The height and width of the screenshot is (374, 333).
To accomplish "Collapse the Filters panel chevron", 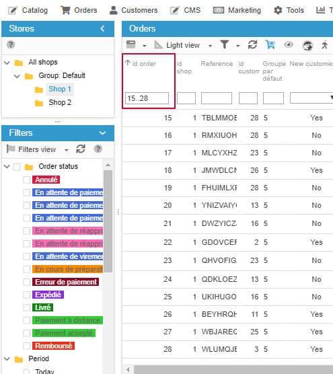I will (102, 133).
